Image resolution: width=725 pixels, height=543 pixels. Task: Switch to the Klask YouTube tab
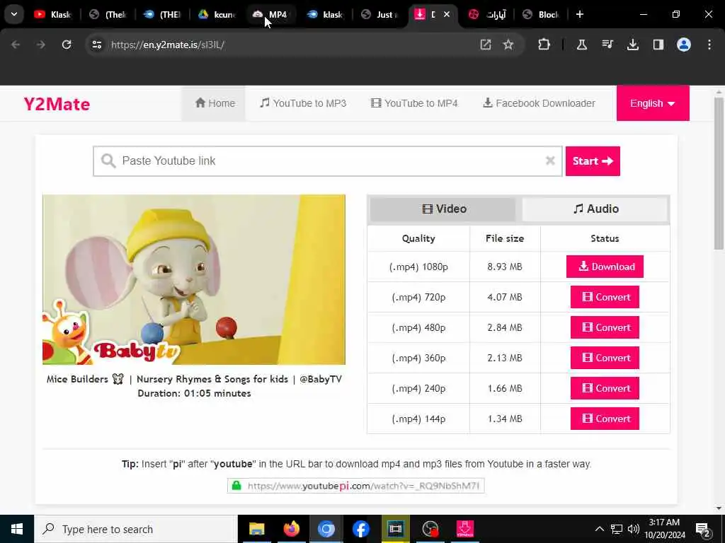click(52, 14)
